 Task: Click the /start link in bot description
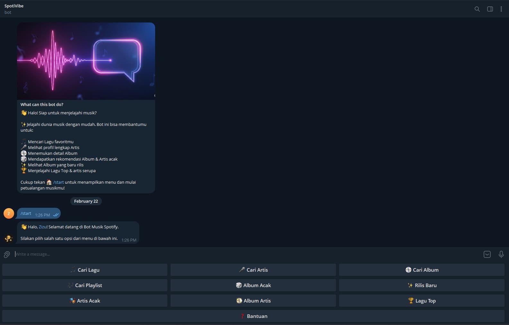pos(58,182)
